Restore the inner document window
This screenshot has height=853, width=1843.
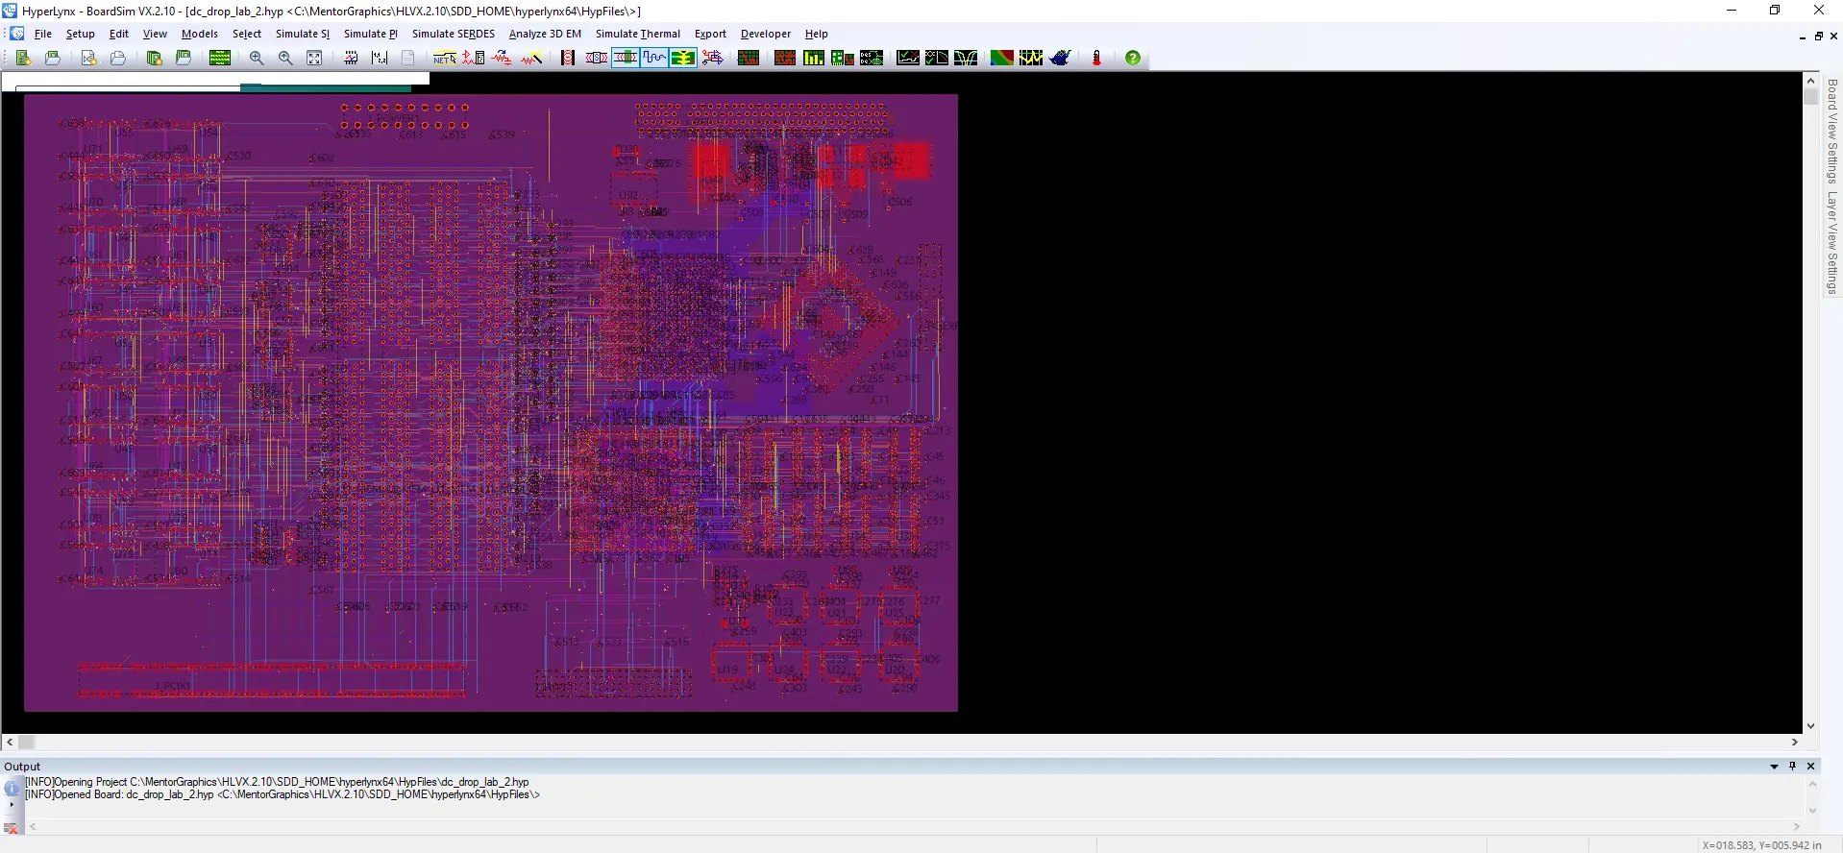click(1818, 36)
